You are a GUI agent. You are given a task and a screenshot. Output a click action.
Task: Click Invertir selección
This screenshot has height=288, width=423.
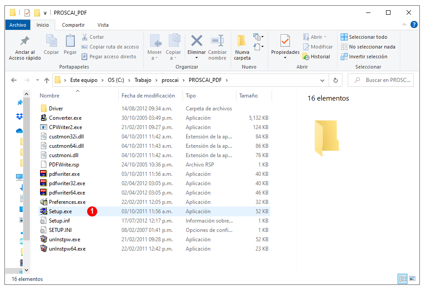pos(364,57)
